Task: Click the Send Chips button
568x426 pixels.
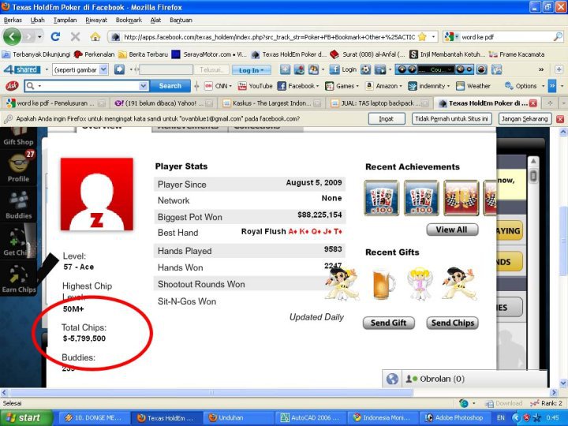Action: point(453,323)
